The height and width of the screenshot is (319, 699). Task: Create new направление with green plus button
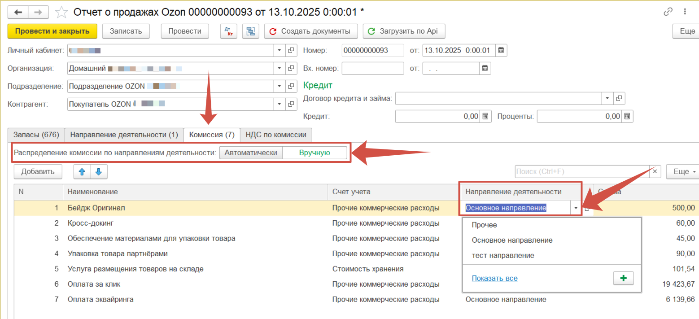623,278
